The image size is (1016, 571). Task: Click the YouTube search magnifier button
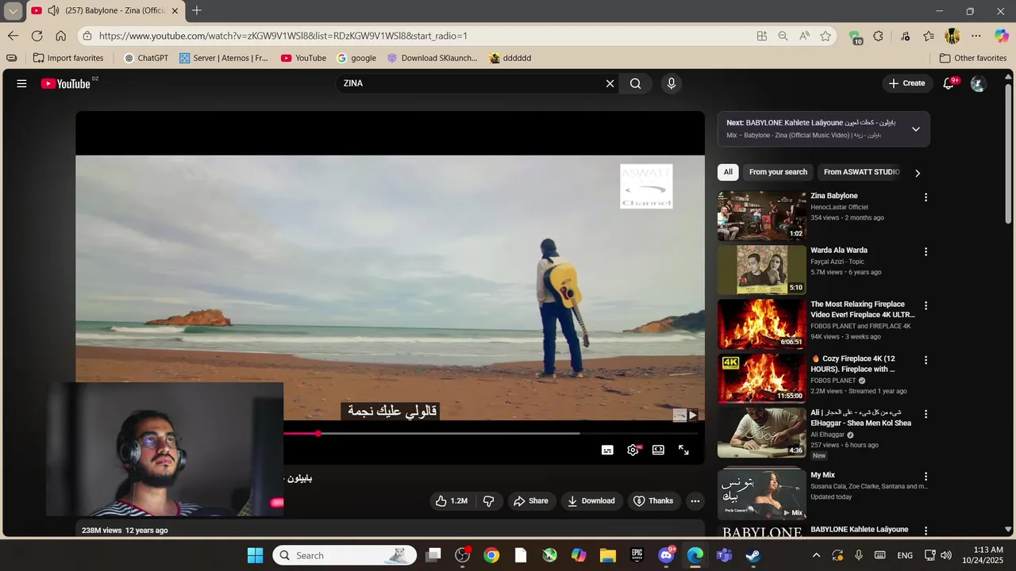coord(635,83)
